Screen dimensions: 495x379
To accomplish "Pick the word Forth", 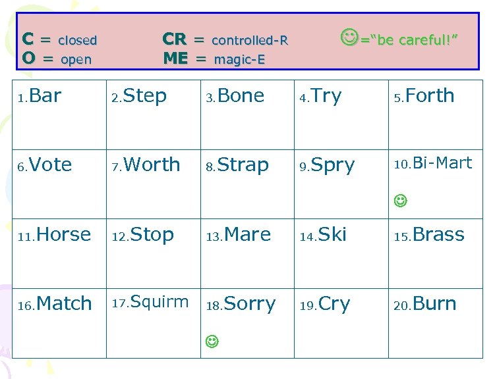I will pyautogui.click(x=430, y=96).
